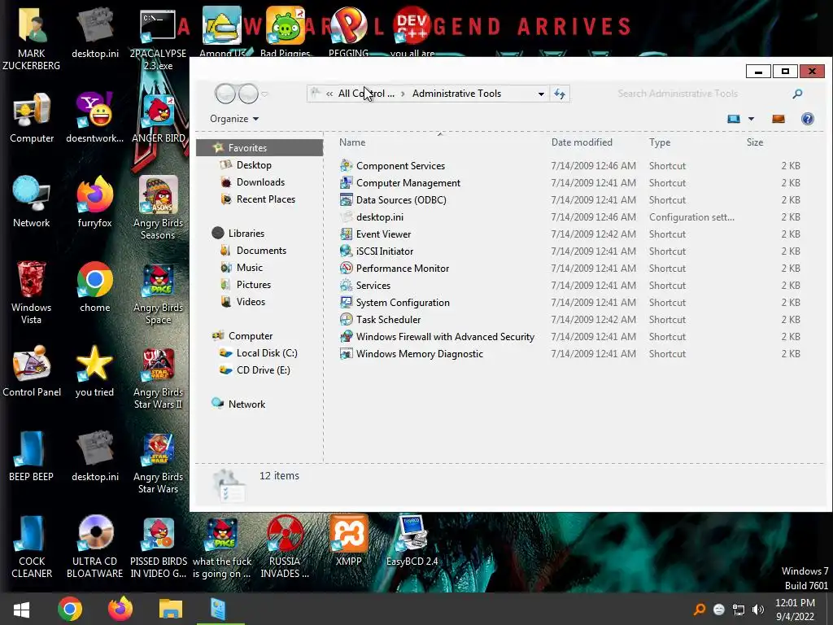Click the Administrative Tools breadcrumb
This screenshot has height=625, width=833.
click(x=456, y=94)
